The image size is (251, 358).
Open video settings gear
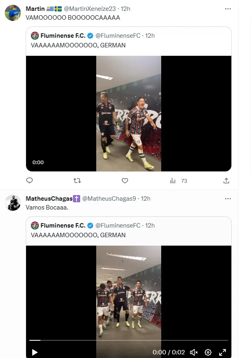coord(208,352)
